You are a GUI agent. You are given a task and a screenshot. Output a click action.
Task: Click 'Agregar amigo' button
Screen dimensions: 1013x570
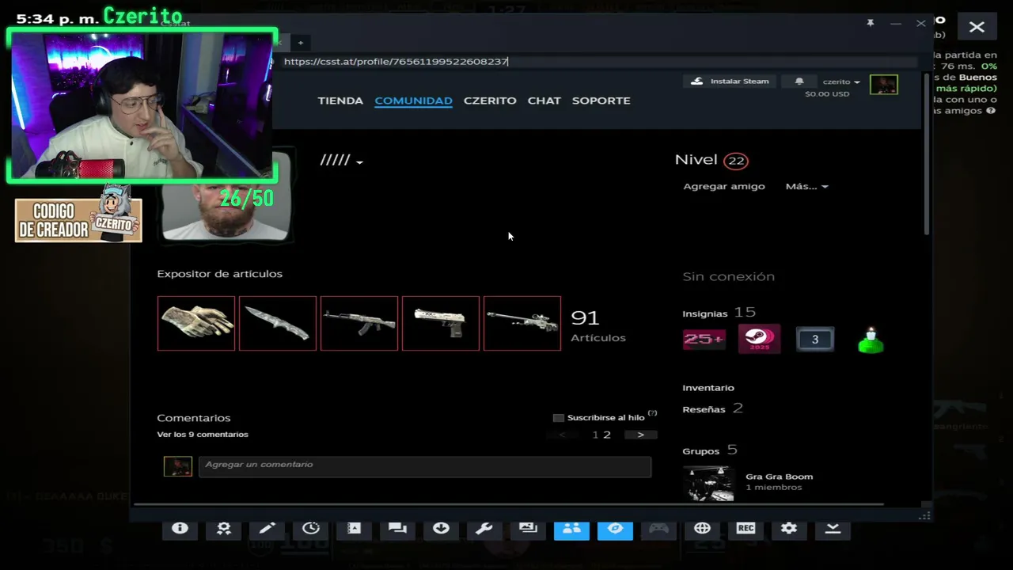coord(724,186)
